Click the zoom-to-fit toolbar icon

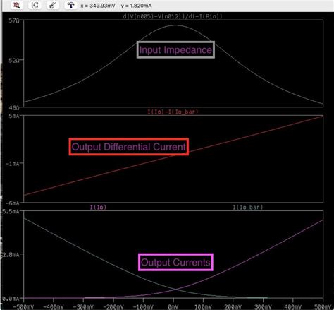[35, 6]
